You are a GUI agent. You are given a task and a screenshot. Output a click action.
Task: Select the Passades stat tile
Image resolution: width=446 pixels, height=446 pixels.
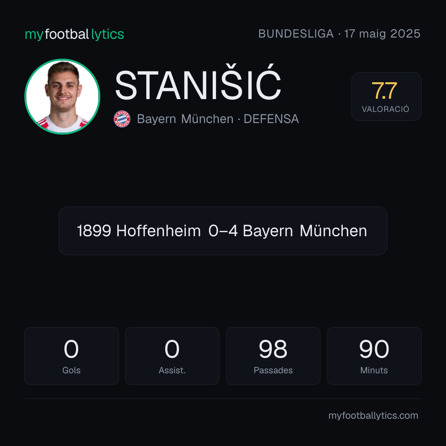pos(273,356)
